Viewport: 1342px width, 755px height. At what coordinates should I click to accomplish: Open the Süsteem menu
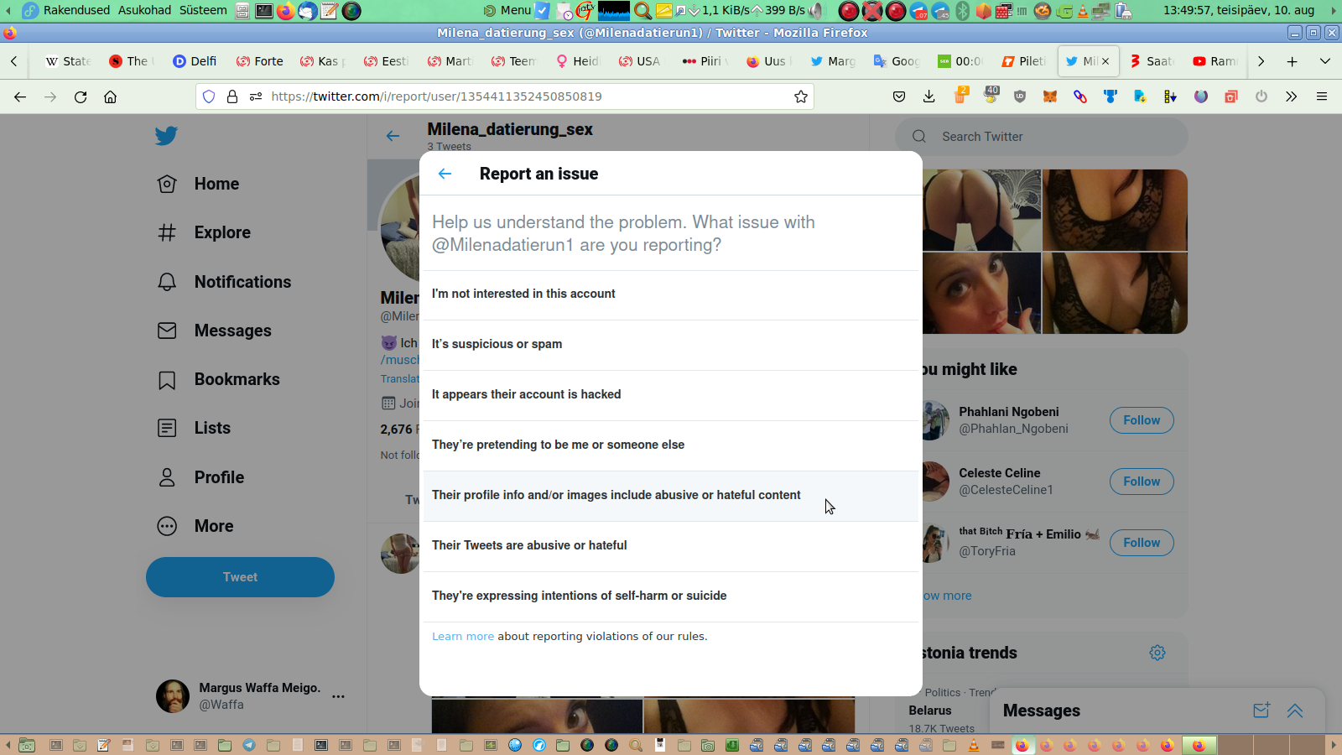pos(203,10)
